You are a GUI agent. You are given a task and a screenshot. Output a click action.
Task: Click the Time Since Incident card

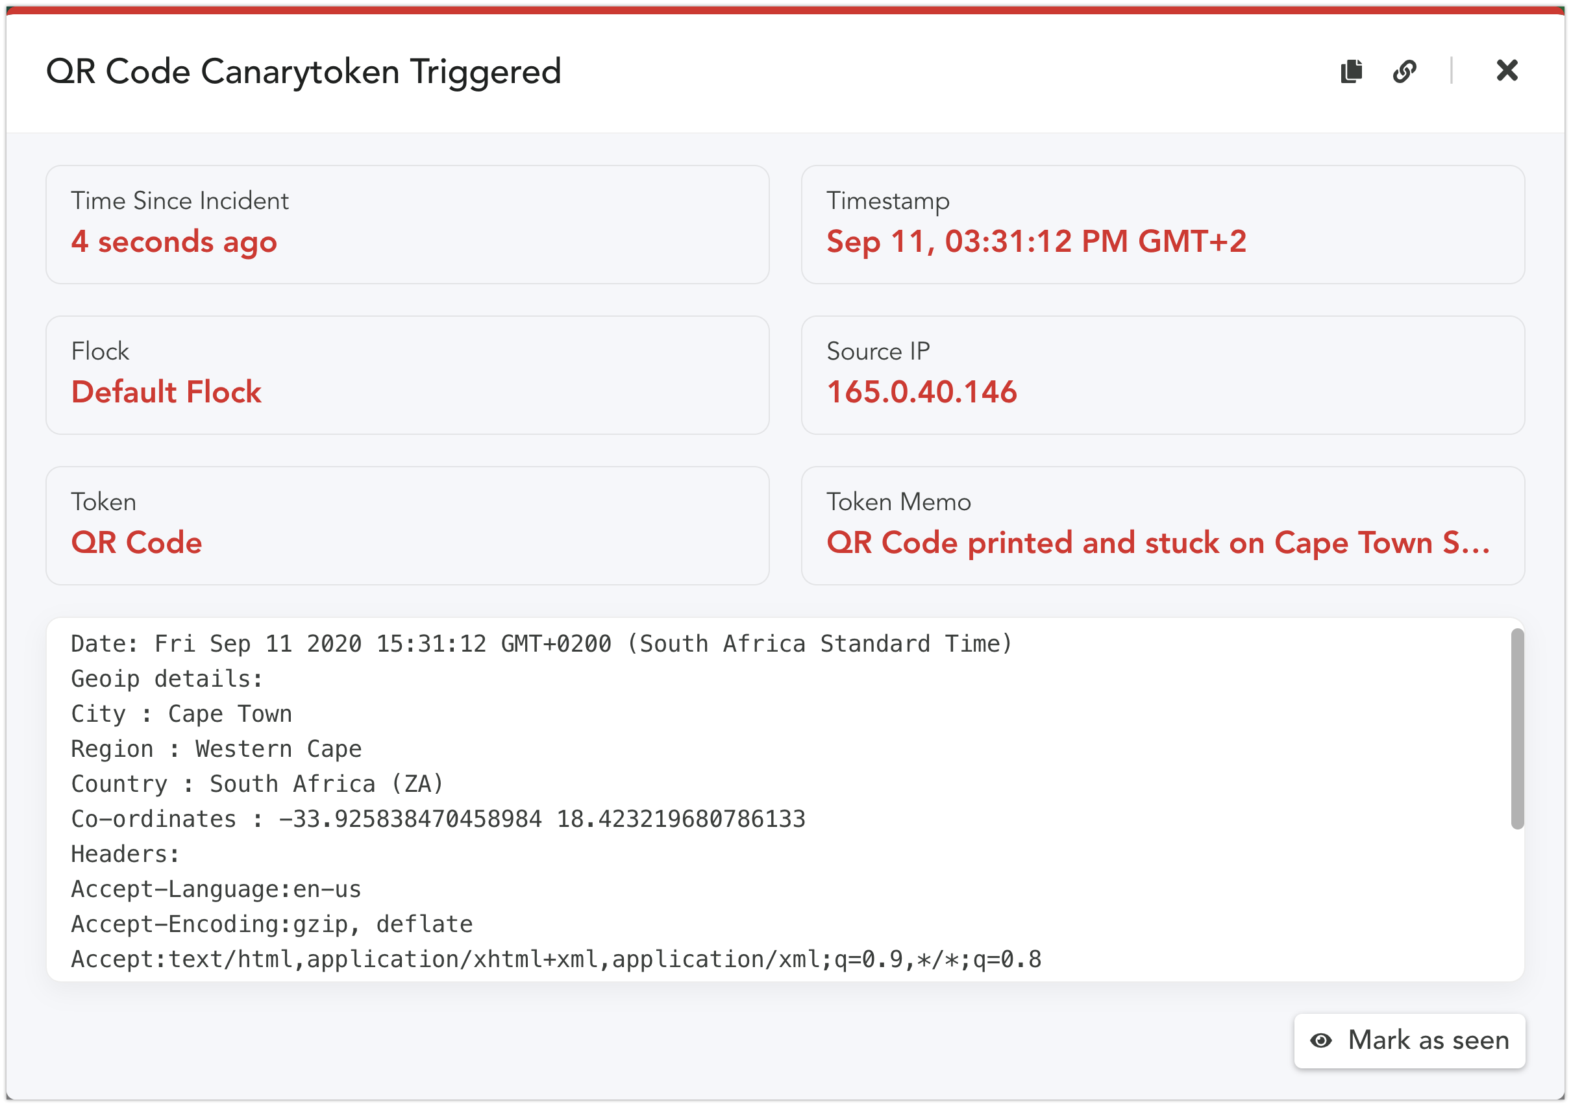point(408,225)
